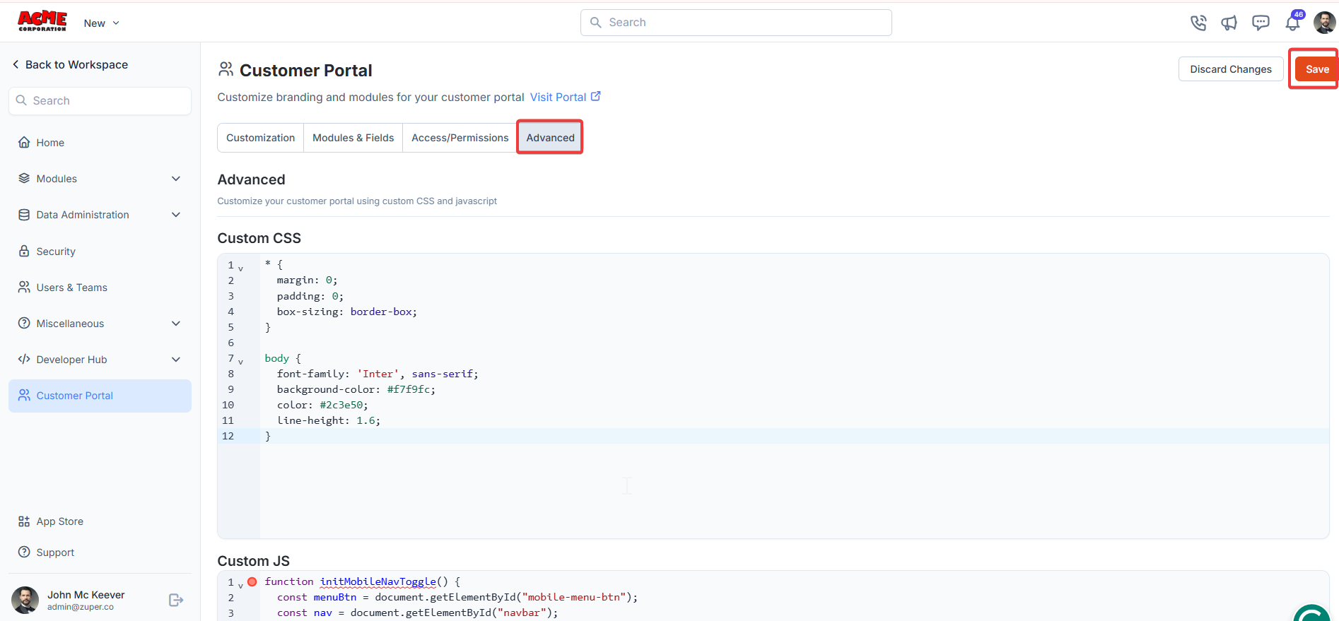Click the Data Administration database icon
This screenshot has width=1339, height=621.
(x=24, y=215)
